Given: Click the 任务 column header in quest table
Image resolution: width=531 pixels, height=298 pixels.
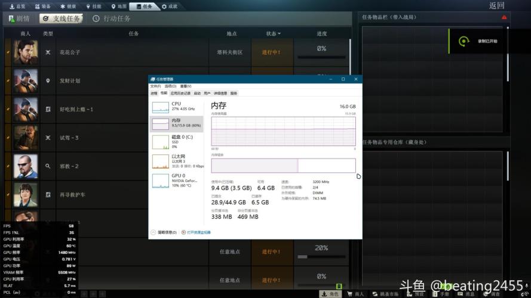Looking at the screenshot, I should [133, 33].
